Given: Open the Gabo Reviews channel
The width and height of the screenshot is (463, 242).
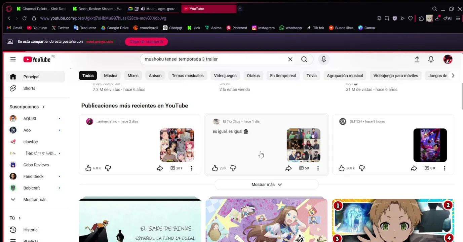Looking at the screenshot, I should pos(35,165).
